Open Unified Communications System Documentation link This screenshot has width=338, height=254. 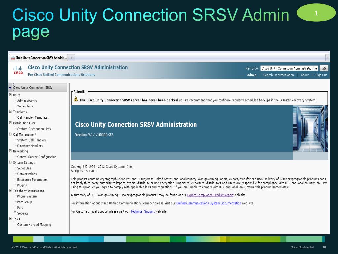pos(209,203)
